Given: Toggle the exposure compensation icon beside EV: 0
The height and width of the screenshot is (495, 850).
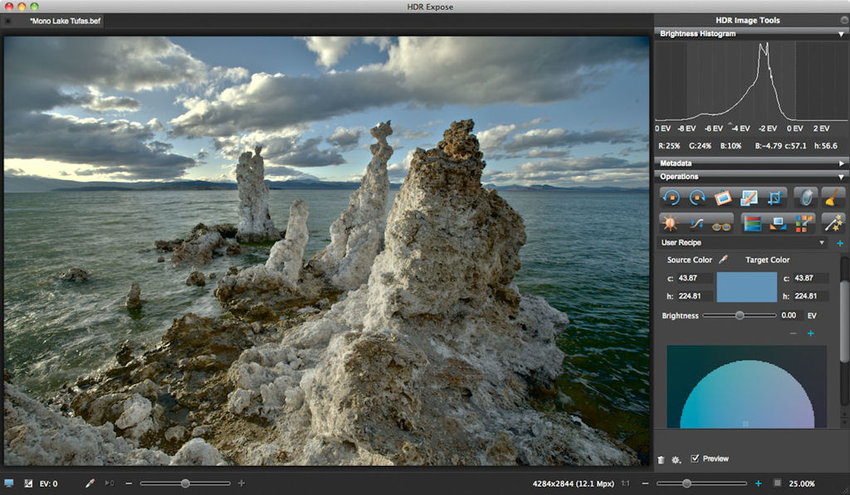Looking at the screenshot, I should point(27,483).
